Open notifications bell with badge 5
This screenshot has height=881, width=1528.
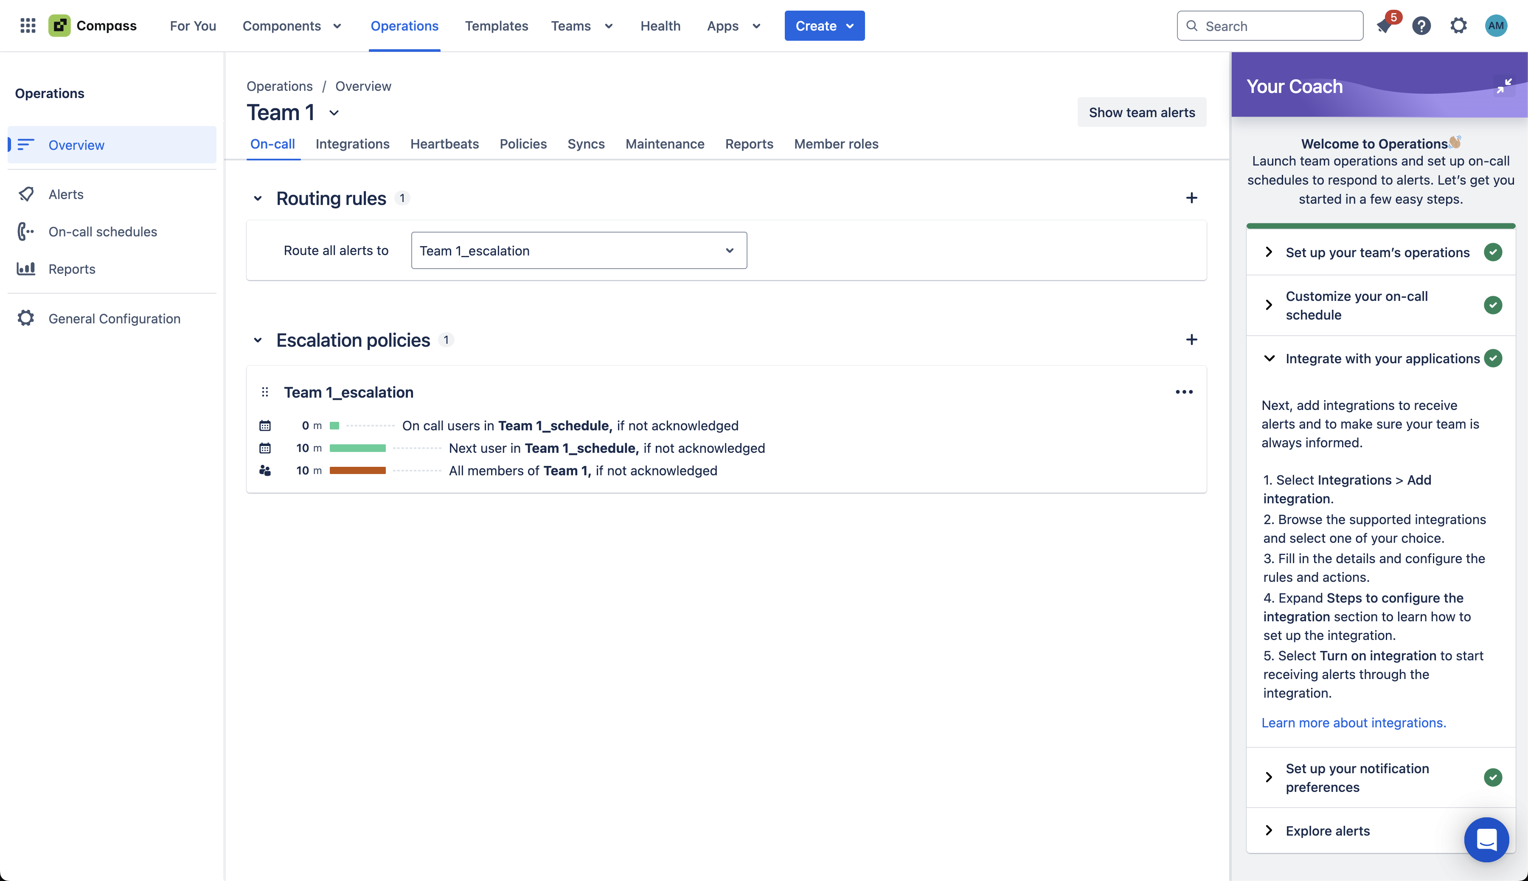pos(1384,25)
